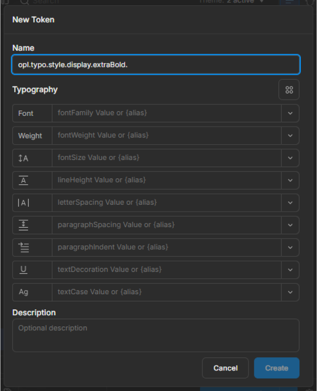The width and height of the screenshot is (317, 391).
Task: Open the Font family value dropdown
Action: coord(290,113)
